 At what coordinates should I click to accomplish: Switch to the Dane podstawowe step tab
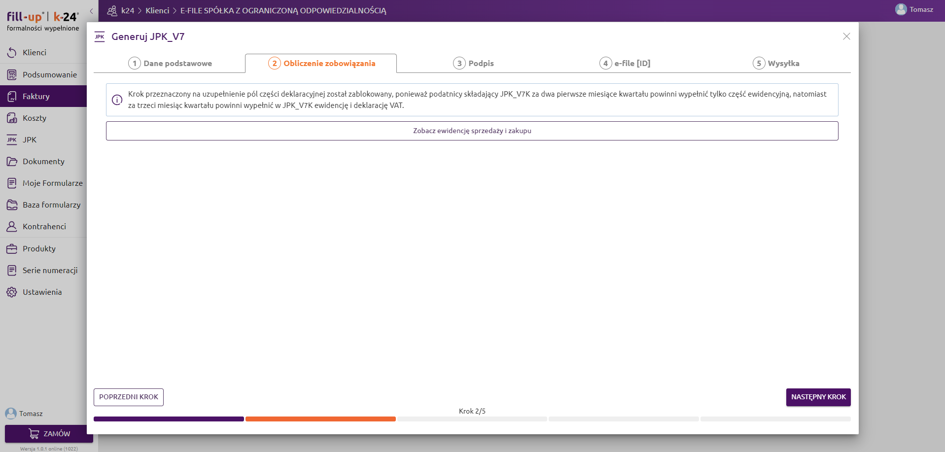coord(170,64)
